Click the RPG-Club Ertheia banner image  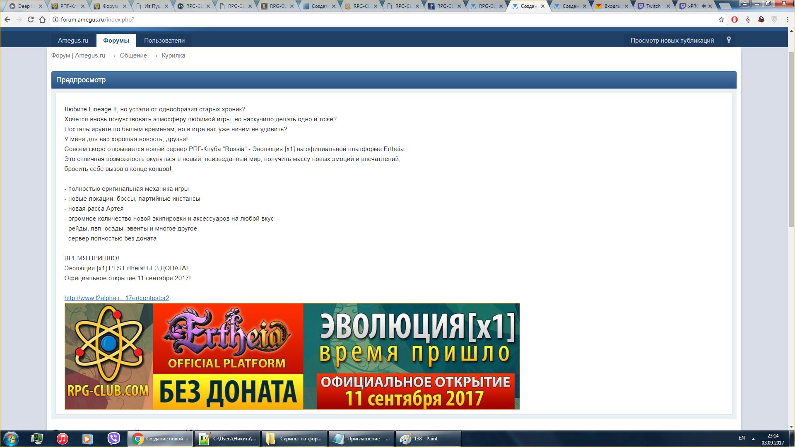tap(292, 356)
